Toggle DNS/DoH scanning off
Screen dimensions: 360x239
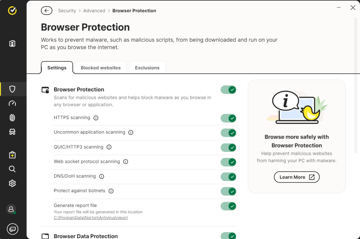[229, 177]
